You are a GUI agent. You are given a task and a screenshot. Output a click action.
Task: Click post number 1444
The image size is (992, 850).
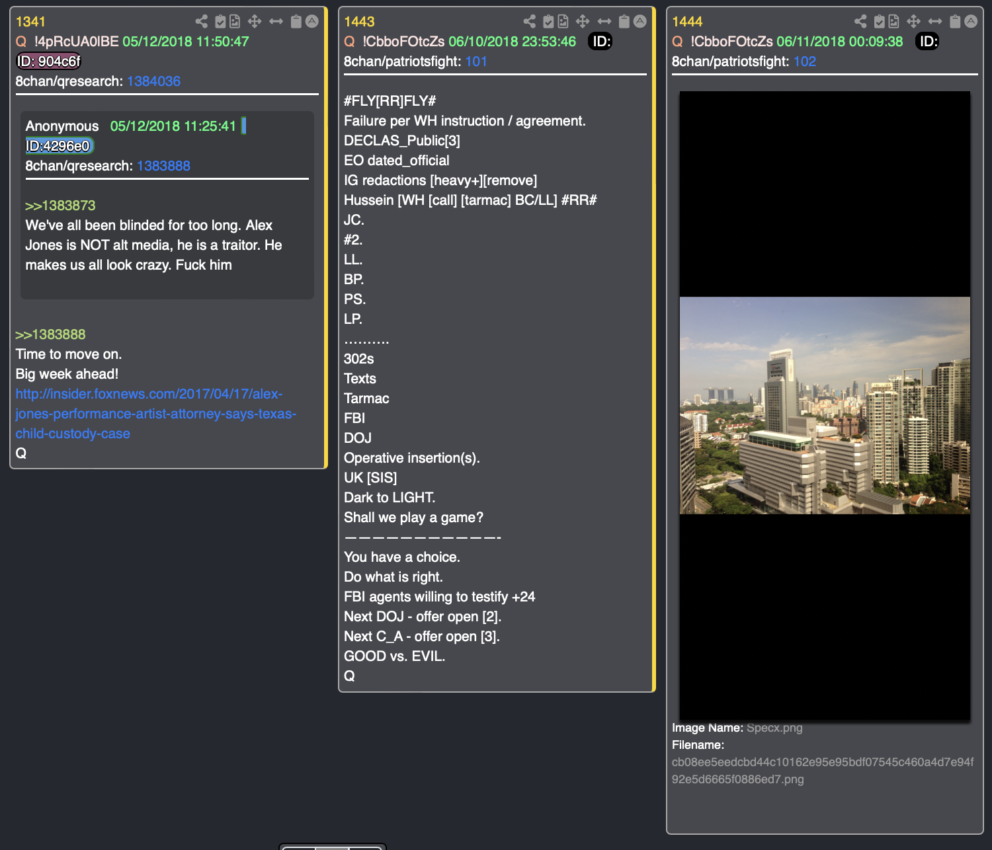(x=687, y=22)
